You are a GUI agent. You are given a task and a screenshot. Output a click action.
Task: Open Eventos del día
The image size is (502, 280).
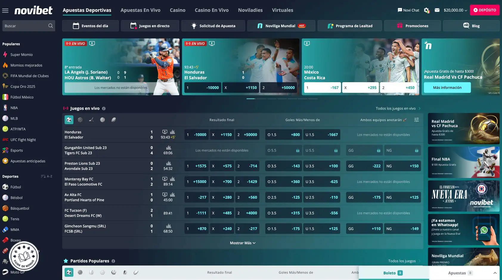tap(90, 26)
